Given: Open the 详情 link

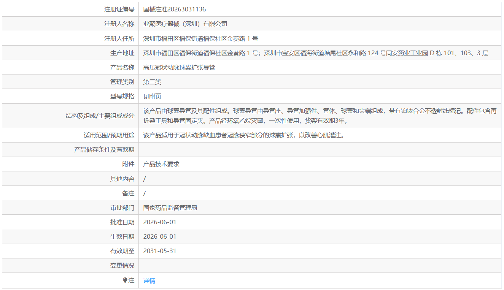Looking at the screenshot, I should (149, 280).
